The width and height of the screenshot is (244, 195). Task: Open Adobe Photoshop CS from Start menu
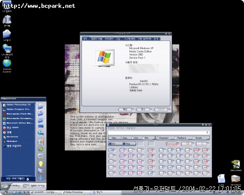click(x=18, y=105)
